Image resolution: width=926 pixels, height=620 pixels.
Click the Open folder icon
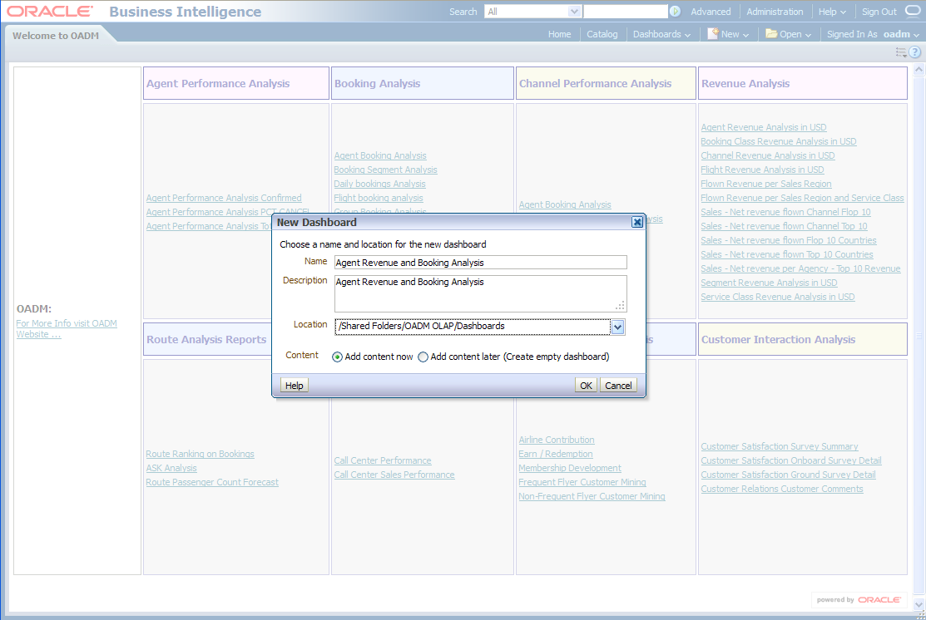point(771,34)
